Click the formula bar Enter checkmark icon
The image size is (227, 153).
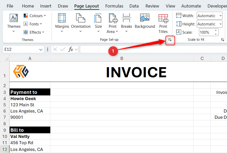[63, 50]
